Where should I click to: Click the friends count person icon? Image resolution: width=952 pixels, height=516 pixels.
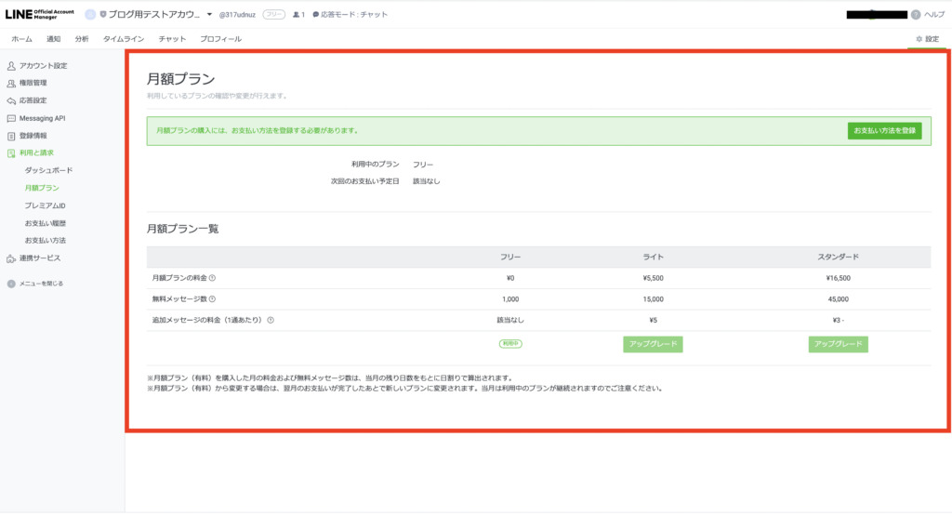(x=296, y=15)
